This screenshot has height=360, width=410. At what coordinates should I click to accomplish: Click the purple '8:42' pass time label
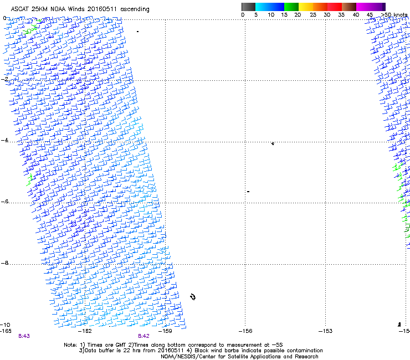(x=144, y=336)
